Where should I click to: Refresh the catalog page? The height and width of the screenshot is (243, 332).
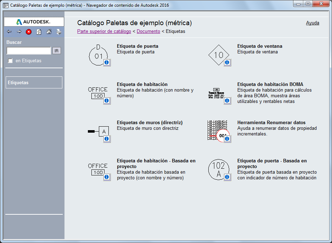(39, 32)
